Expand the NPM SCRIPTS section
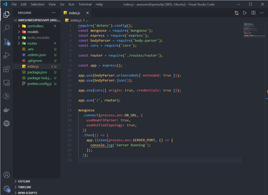This screenshot has width=268, height=195. [16, 193]
